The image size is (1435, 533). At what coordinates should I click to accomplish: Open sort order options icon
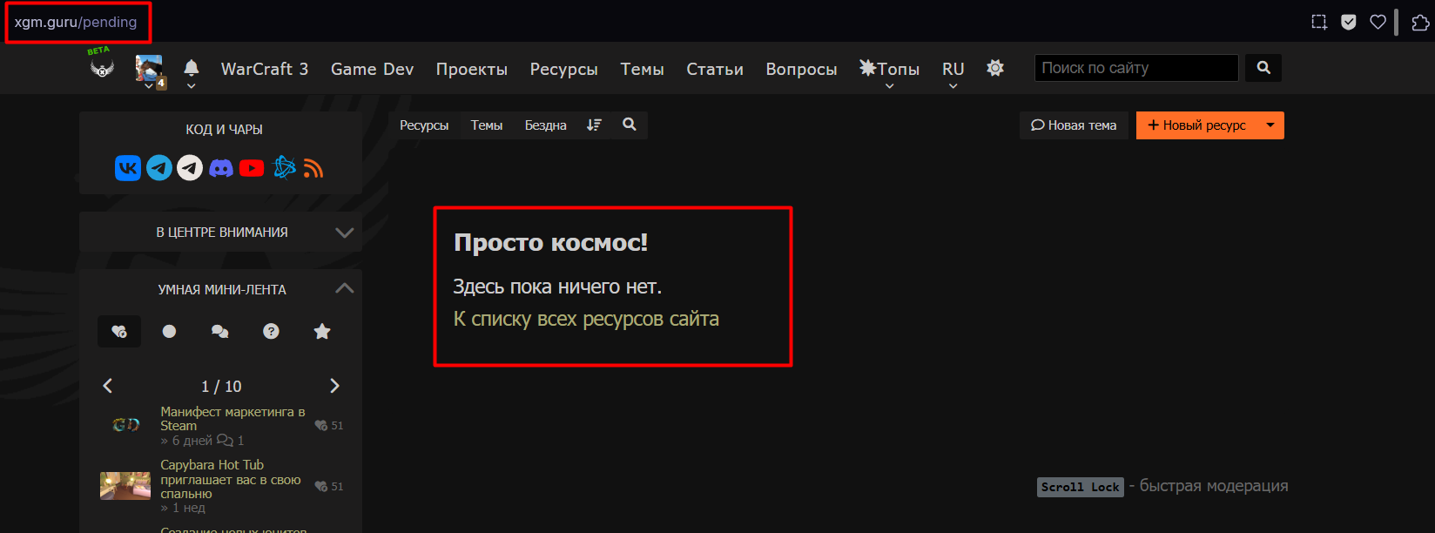coord(594,125)
